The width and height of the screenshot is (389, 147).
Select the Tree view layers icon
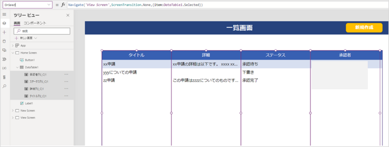coord(4,23)
